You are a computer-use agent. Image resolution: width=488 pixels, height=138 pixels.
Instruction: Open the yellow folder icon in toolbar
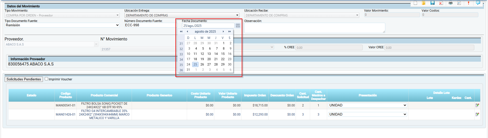[423, 3]
